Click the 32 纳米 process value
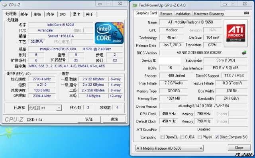The width and height of the screenshot is (255, 158). pos(37,41)
